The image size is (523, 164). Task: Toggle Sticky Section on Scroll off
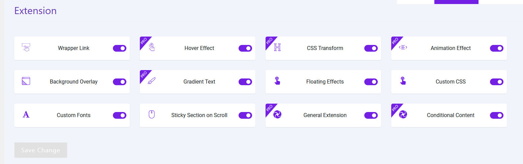coord(245,115)
